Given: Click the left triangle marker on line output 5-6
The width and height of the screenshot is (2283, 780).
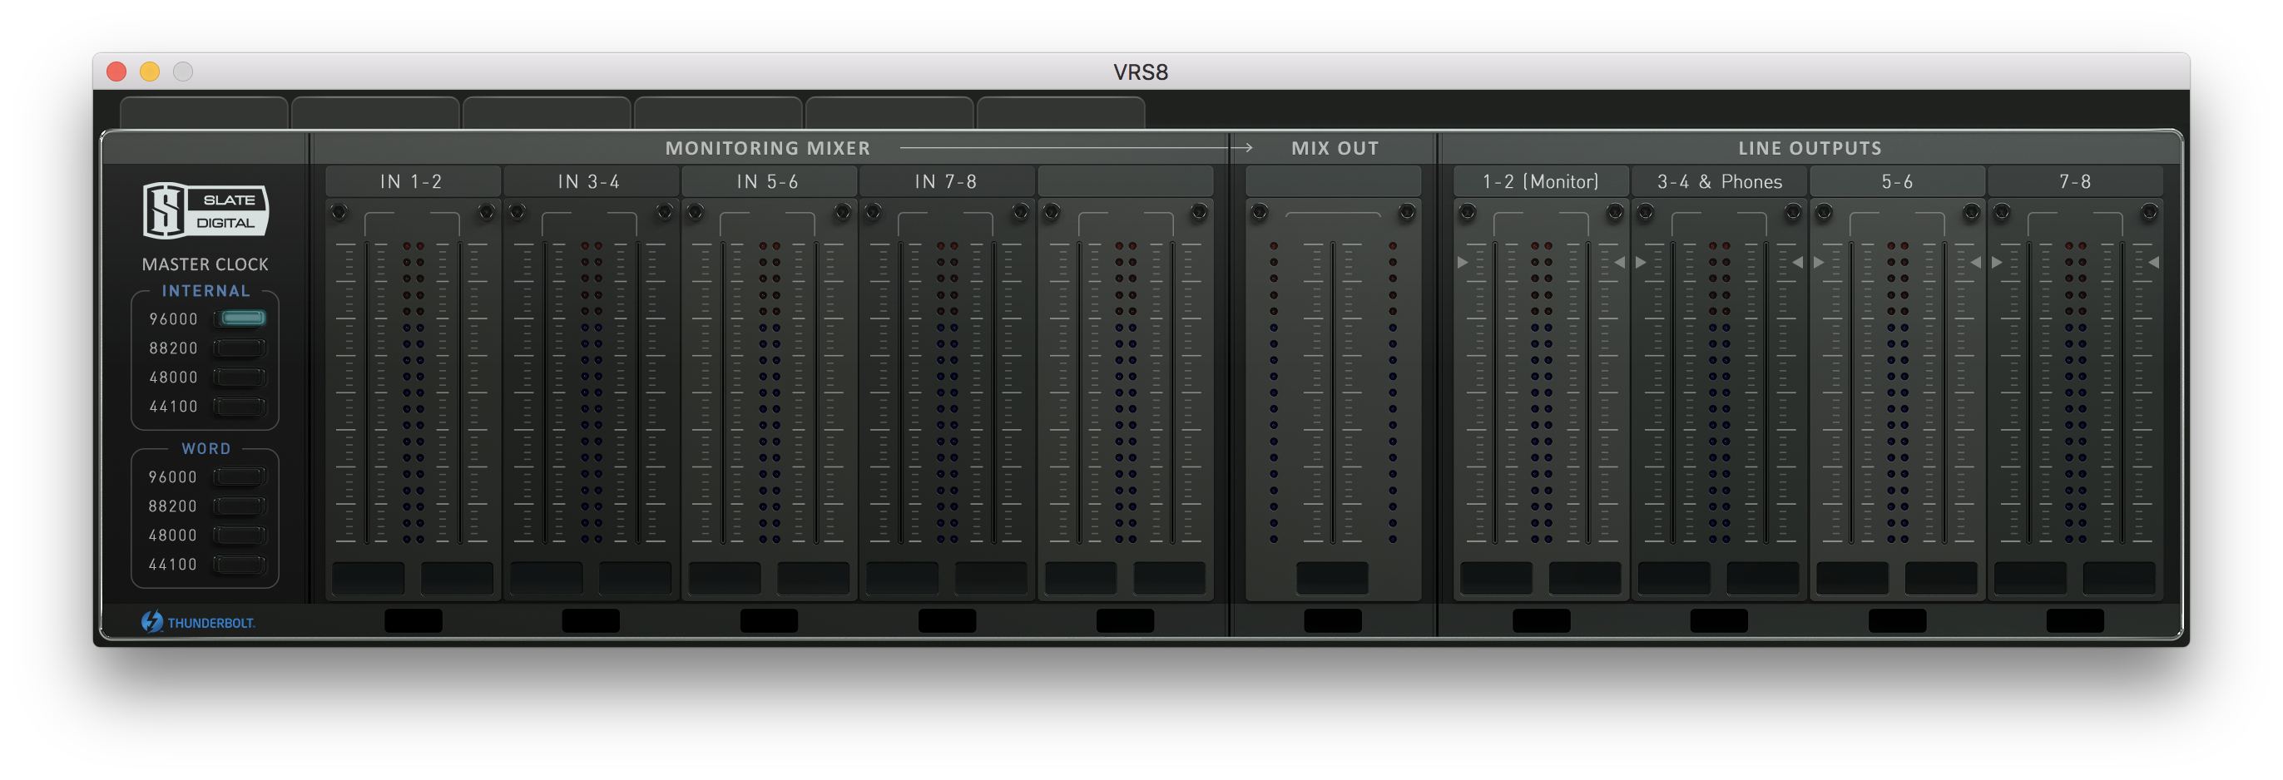Looking at the screenshot, I should (x=1820, y=262).
